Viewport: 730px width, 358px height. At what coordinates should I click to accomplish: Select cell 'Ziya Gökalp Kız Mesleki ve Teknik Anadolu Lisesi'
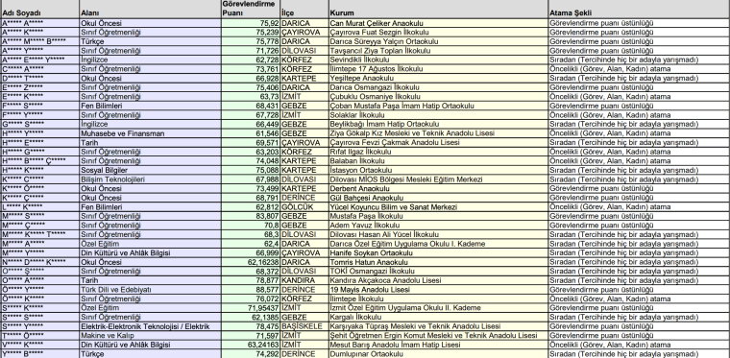(x=438, y=133)
